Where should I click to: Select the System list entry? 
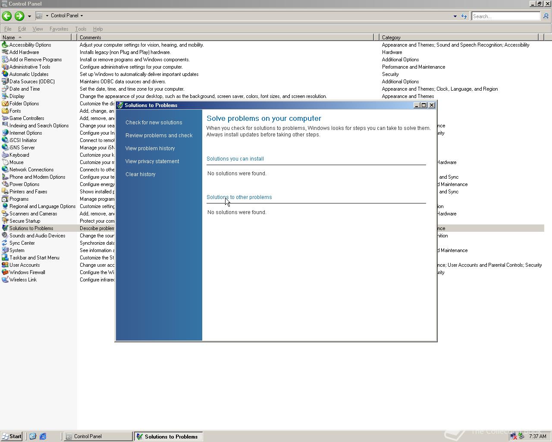point(17,250)
